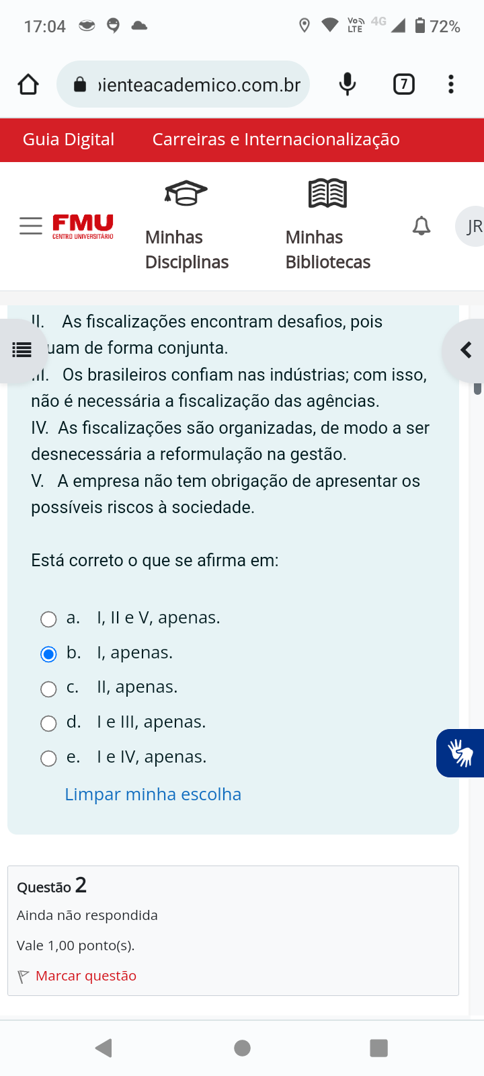Select option e: I e IV, apenas
This screenshot has width=484, height=1076.
coord(48,759)
